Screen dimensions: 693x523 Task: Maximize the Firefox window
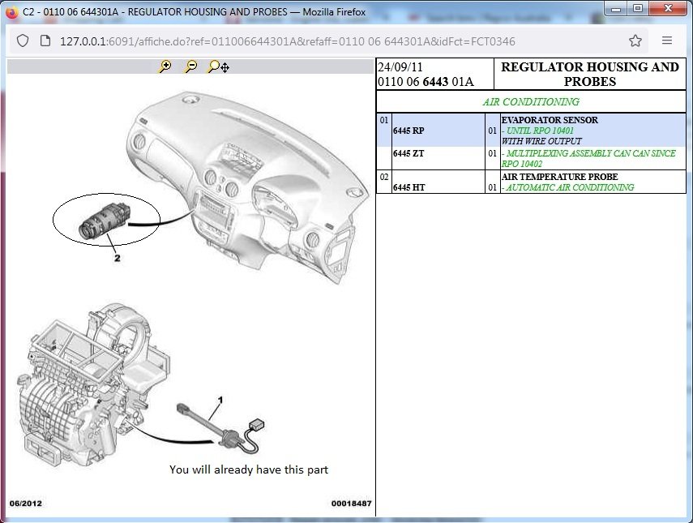638,8
